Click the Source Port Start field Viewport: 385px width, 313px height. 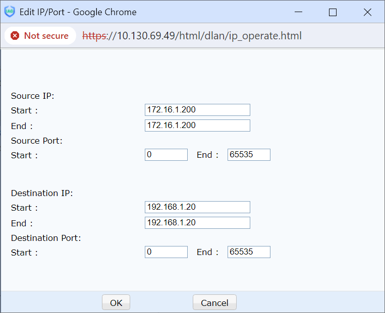[166, 155]
